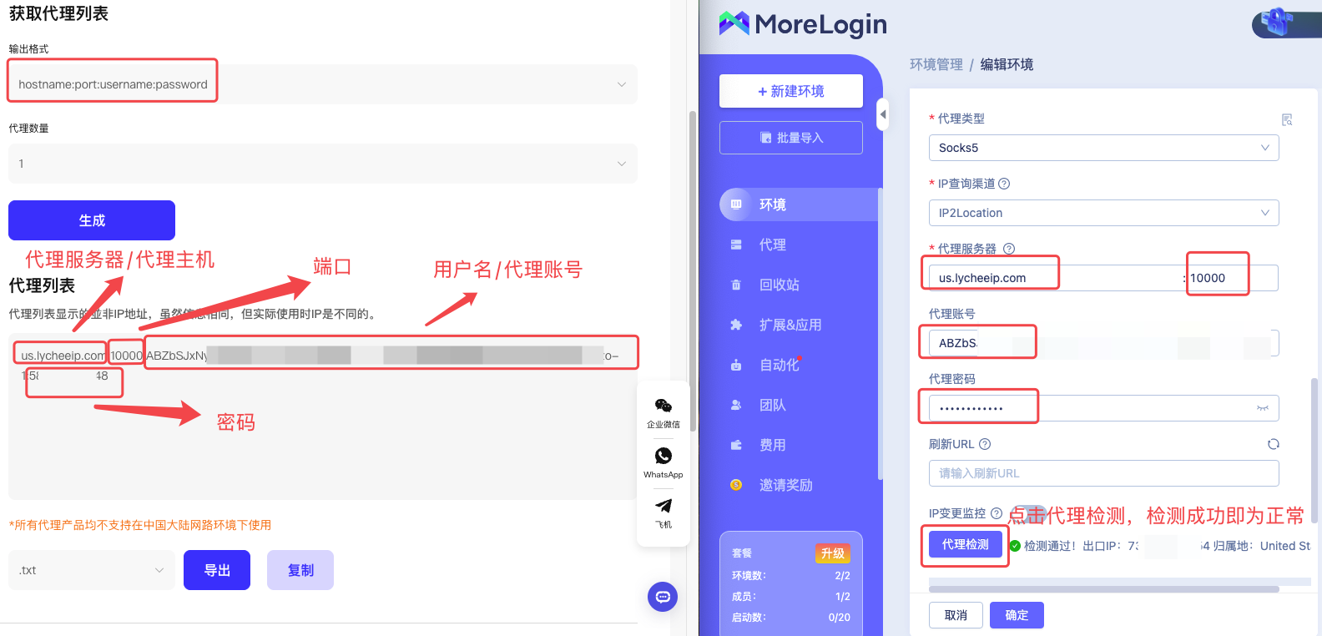This screenshot has width=1322, height=636.
Task: Open 环境 in the sidebar
Action: pos(798,204)
